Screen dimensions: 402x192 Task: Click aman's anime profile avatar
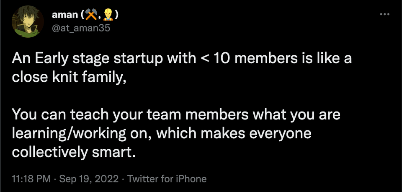[x=28, y=21]
